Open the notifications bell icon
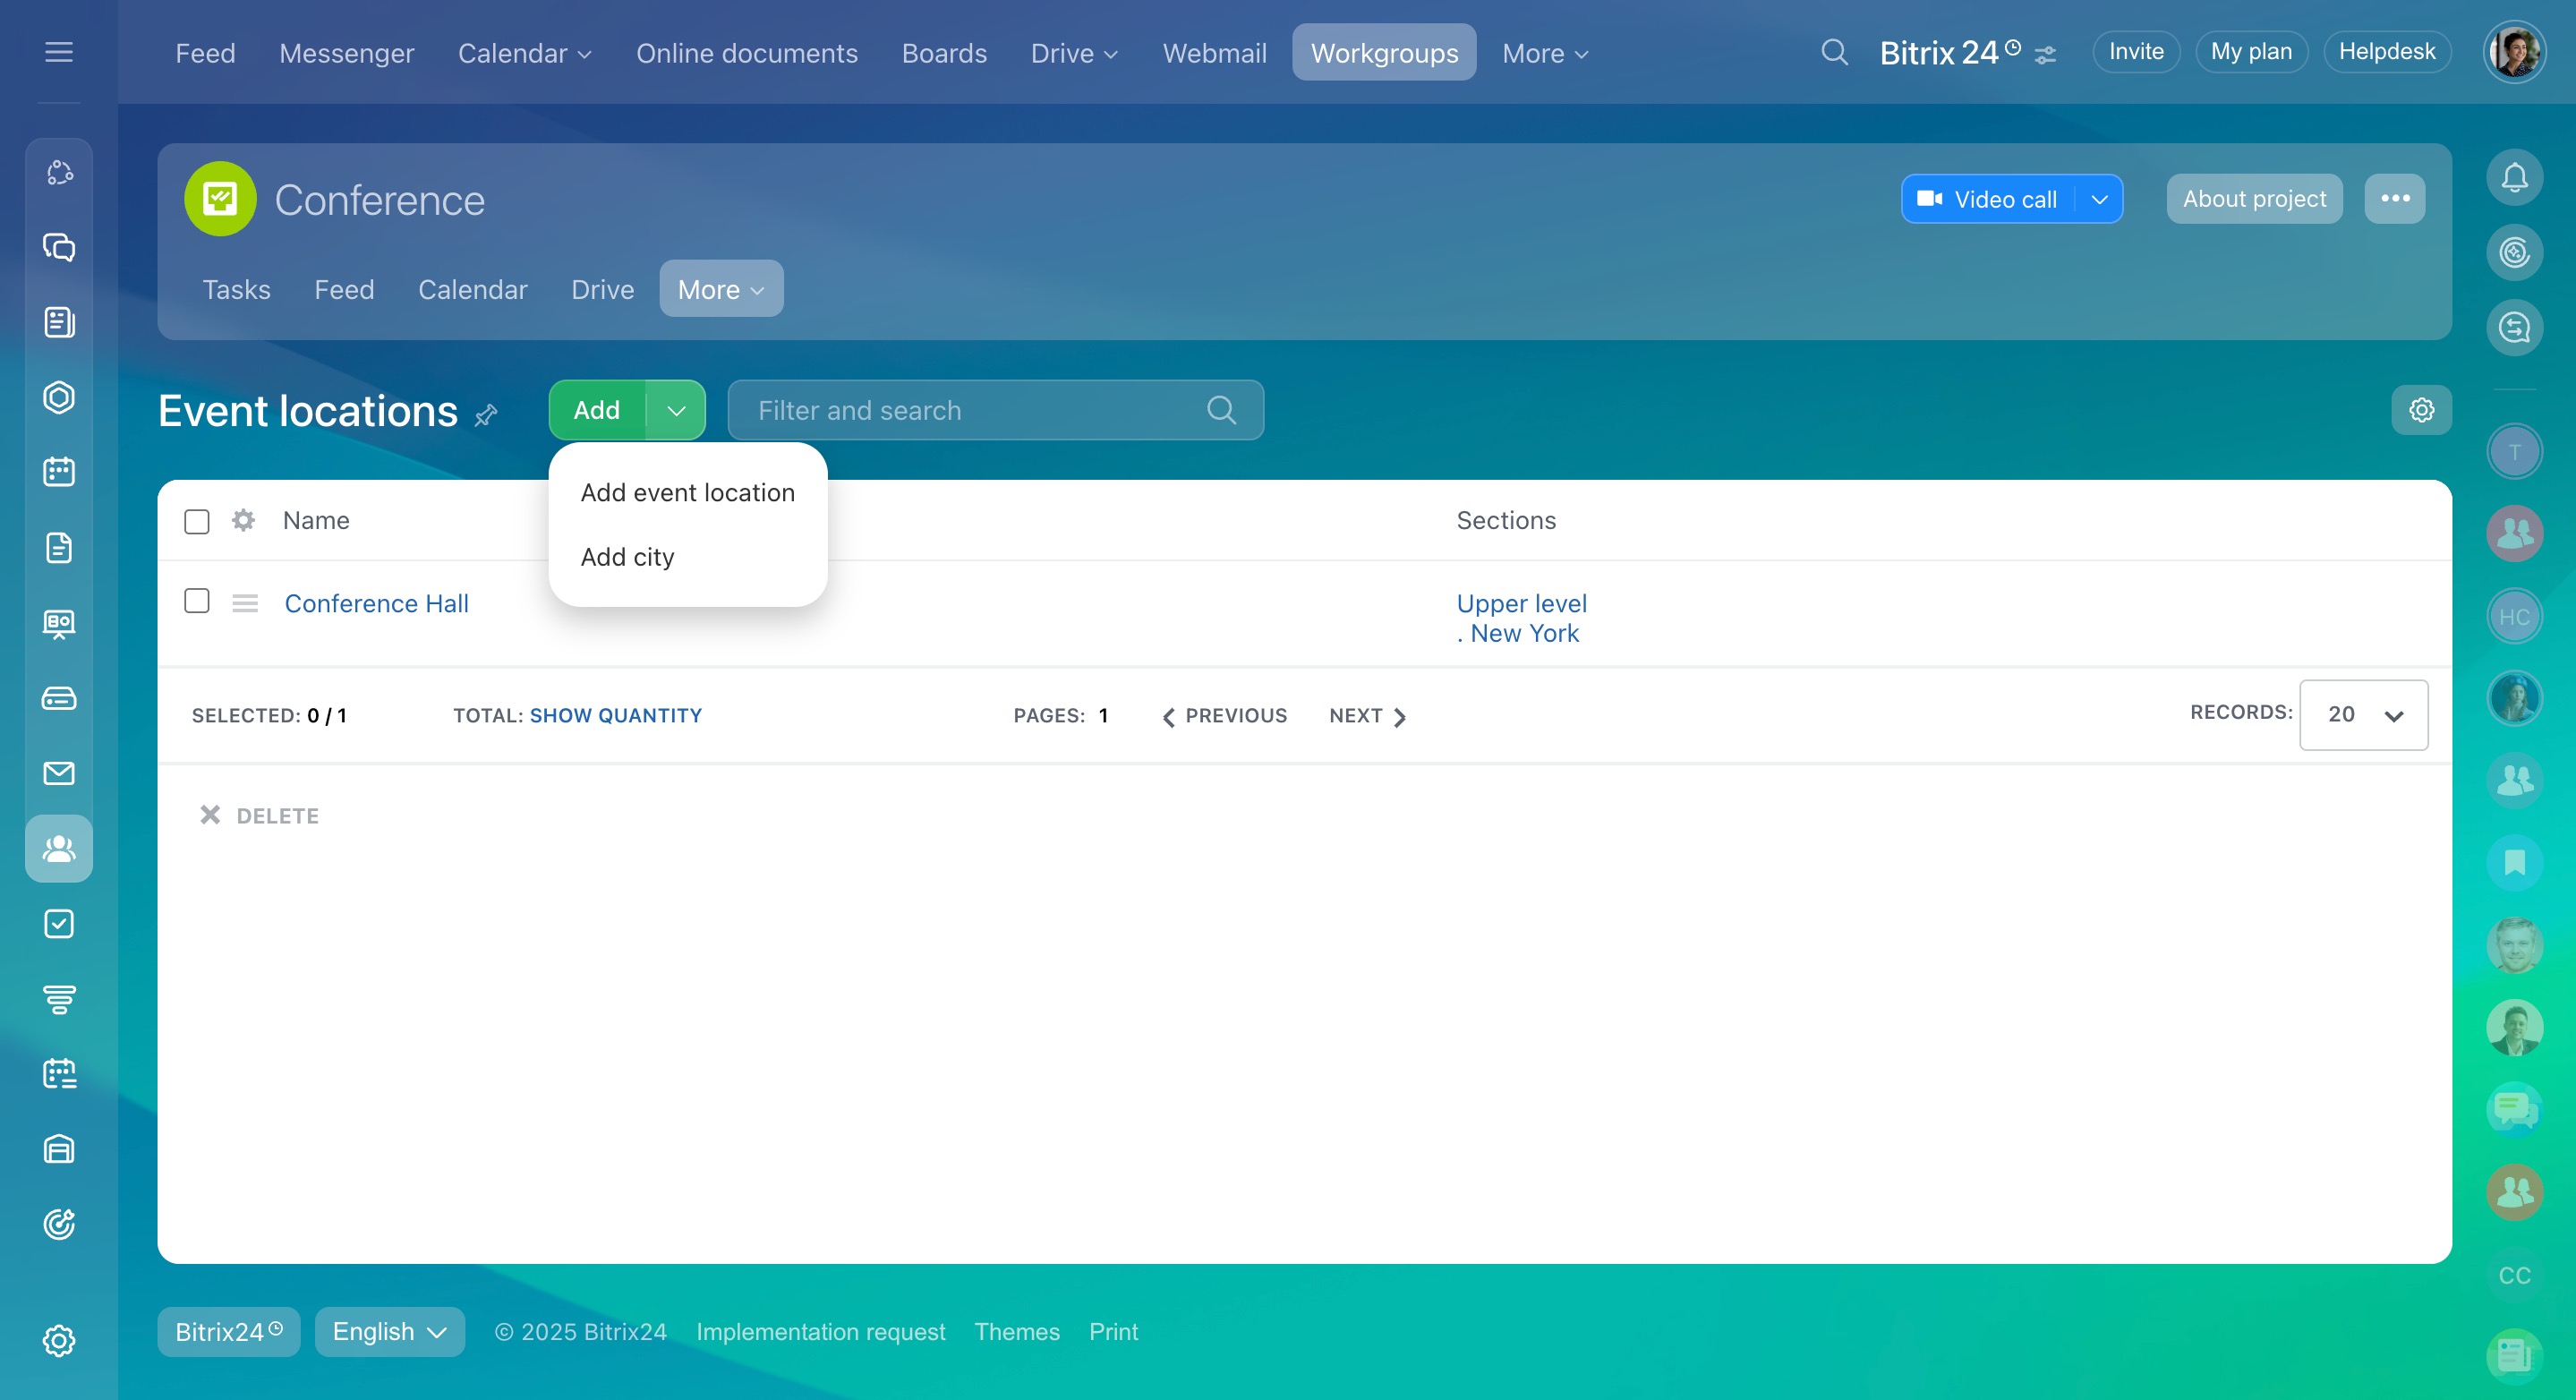This screenshot has height=1400, width=2576. 2514,177
